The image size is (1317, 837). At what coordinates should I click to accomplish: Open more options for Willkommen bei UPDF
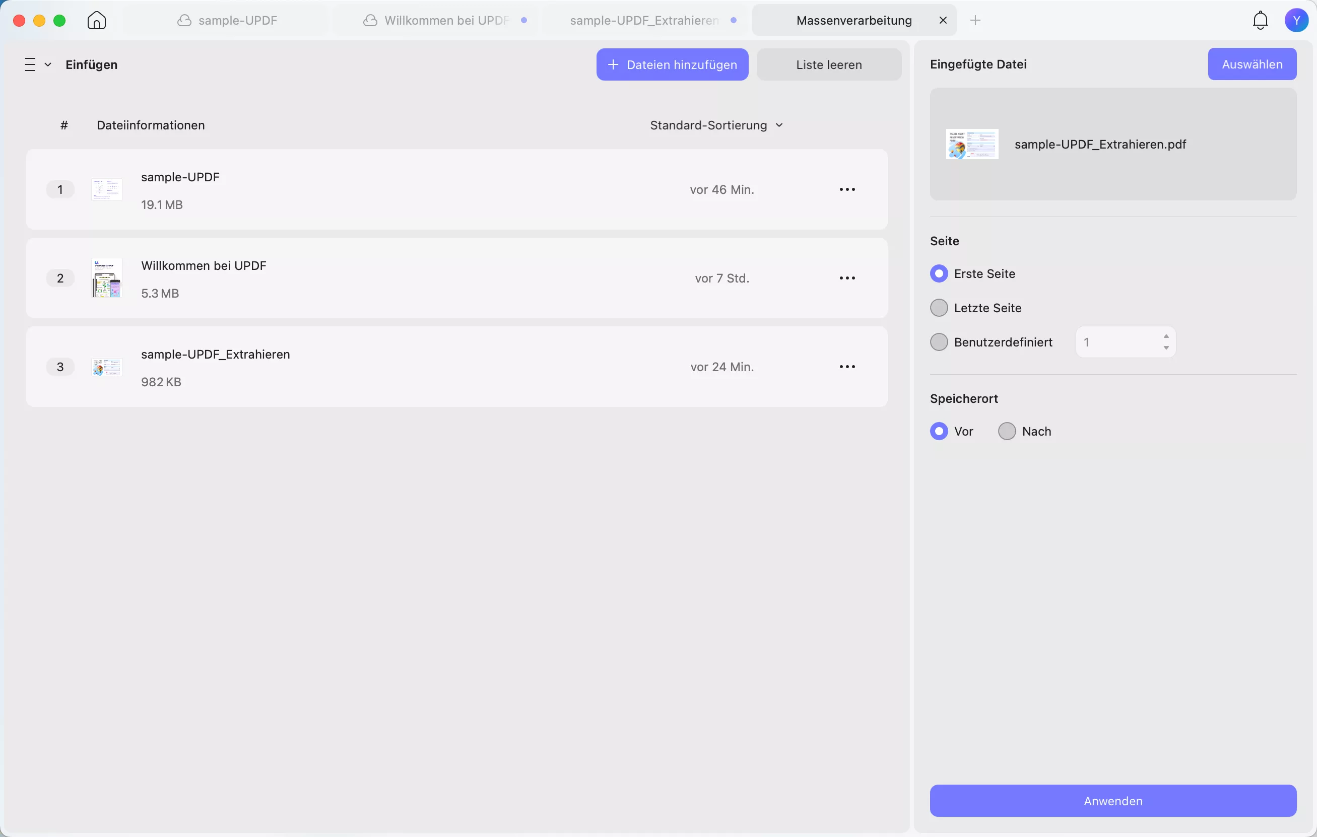[x=847, y=278]
